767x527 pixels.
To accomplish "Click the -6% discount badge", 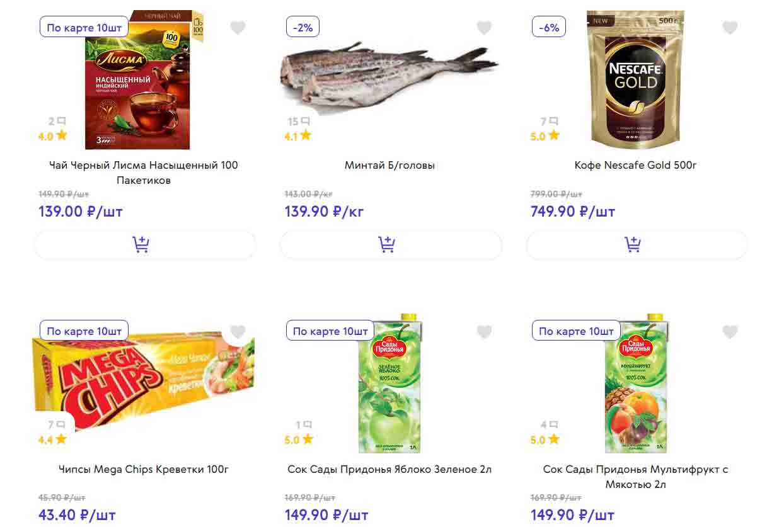I will click(x=549, y=28).
